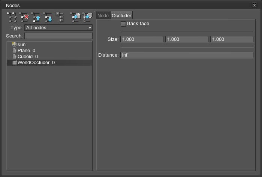
Task: Open the Type dropdown showing All nodes
Action: (58, 28)
